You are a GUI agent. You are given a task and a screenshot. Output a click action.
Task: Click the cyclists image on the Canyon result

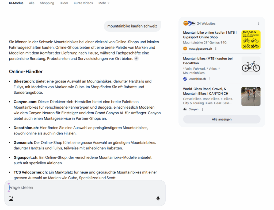[251, 96]
